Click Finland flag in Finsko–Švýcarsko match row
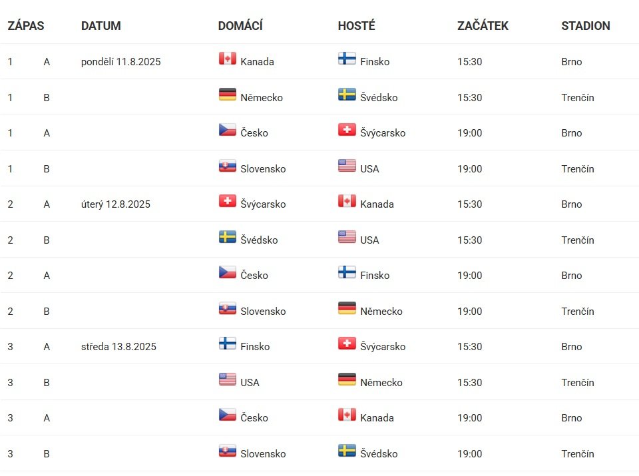The image size is (639, 476). pos(228,344)
